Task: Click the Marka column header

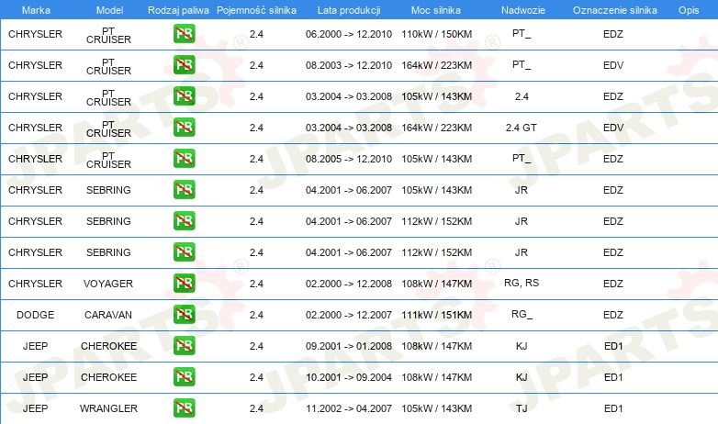Action: (36, 10)
